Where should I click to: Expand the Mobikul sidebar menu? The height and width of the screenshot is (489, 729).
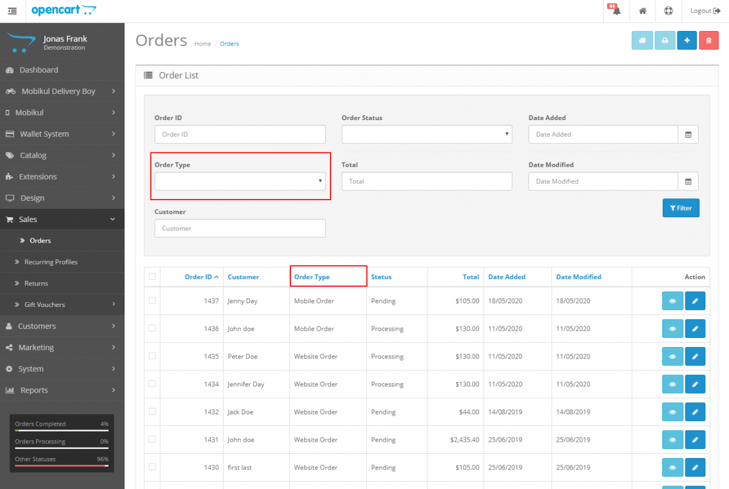click(62, 112)
